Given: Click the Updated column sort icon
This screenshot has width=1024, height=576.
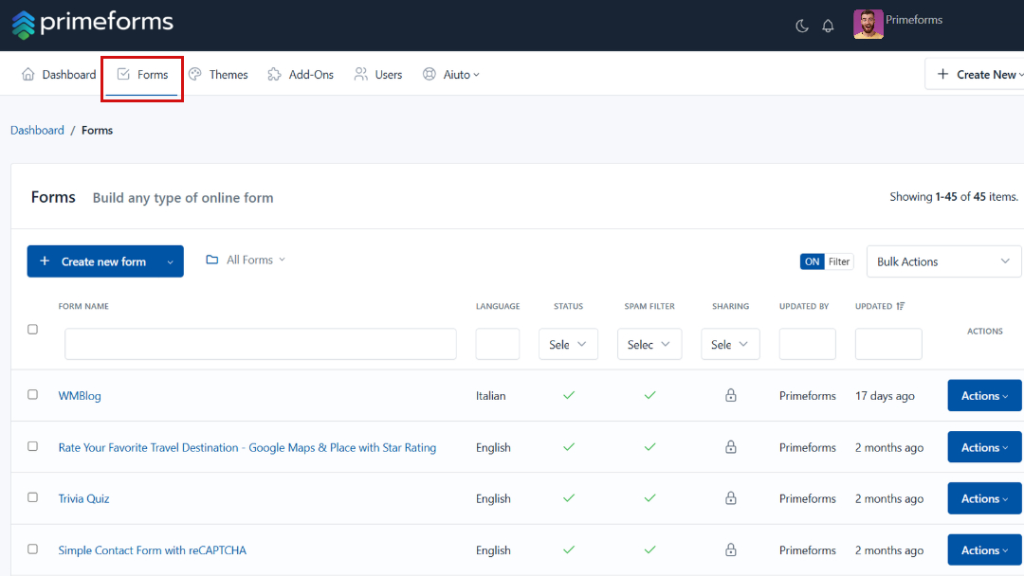Looking at the screenshot, I should point(901,306).
